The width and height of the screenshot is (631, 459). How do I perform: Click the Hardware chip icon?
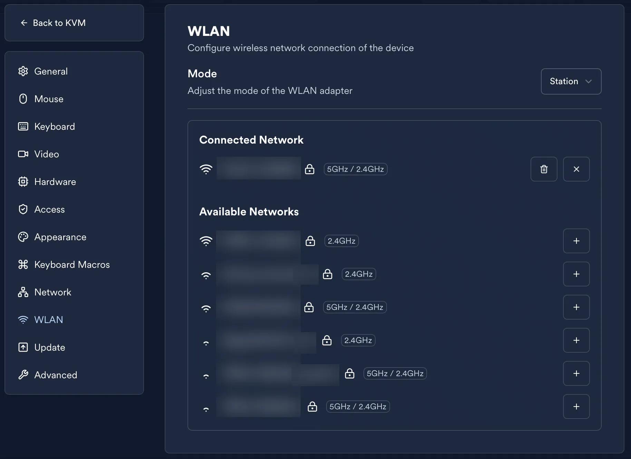tap(23, 182)
